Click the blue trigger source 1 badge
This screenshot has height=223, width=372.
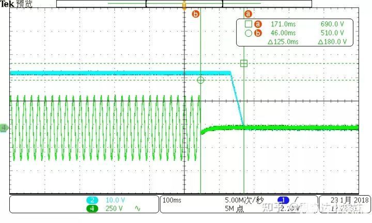pyautogui.click(x=283, y=200)
